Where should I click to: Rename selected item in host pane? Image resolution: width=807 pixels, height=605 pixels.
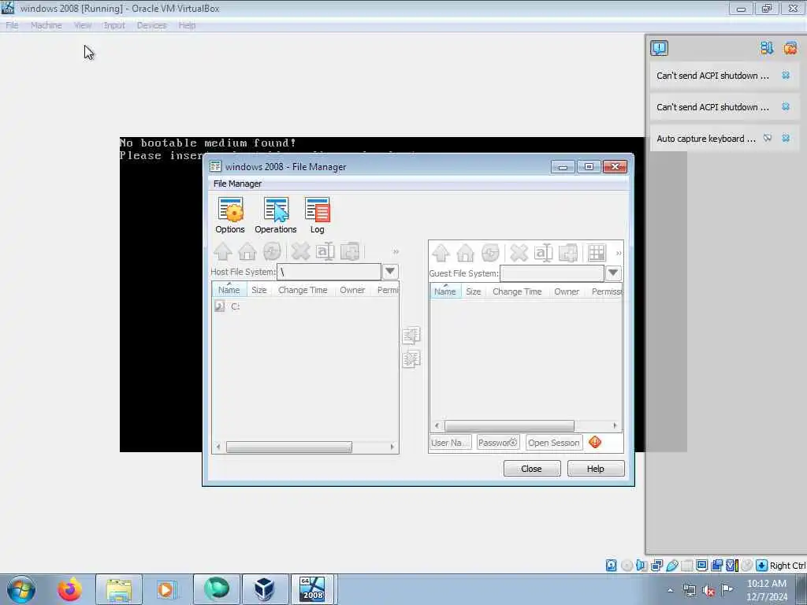pos(325,251)
